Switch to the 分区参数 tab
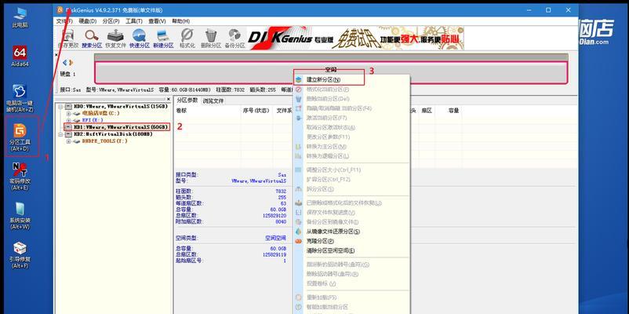This screenshot has width=629, height=314. (187, 100)
